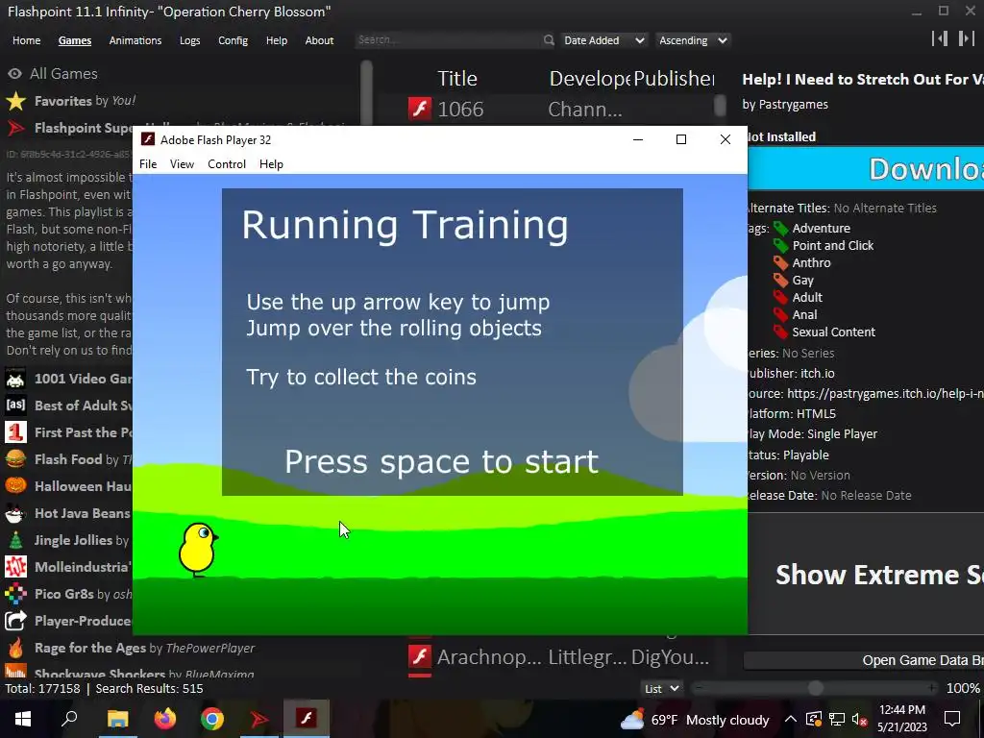
Task: Select the Arachnophilia game row
Action: (x=558, y=657)
